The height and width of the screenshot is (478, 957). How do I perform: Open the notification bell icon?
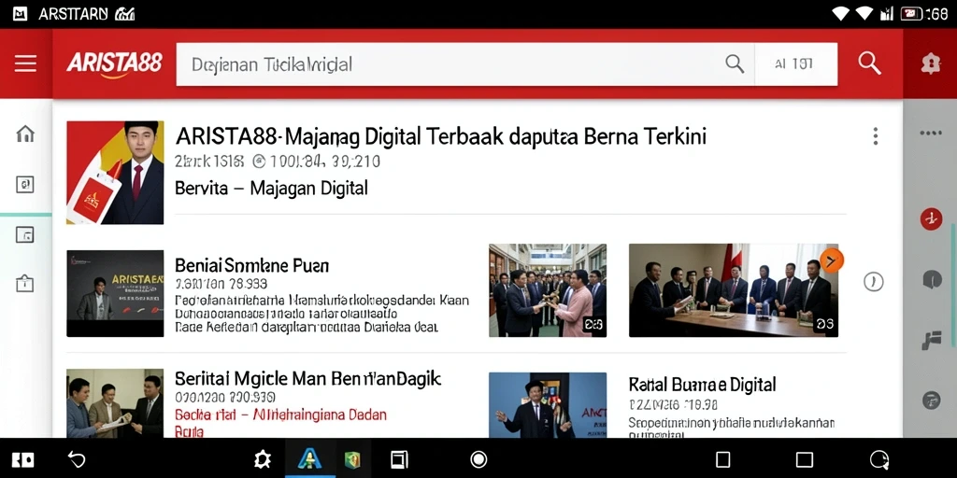[930, 63]
